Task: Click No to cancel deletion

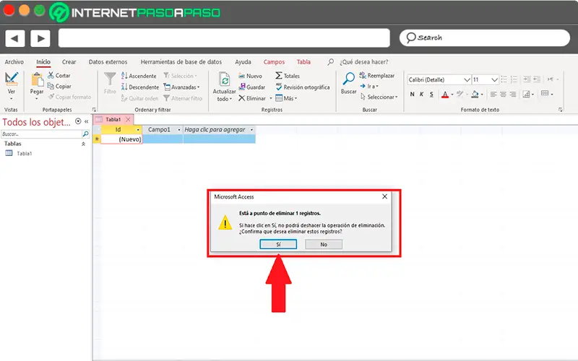Action: coord(324,244)
